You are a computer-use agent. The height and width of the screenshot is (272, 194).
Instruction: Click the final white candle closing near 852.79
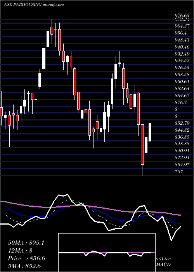(x=150, y=132)
